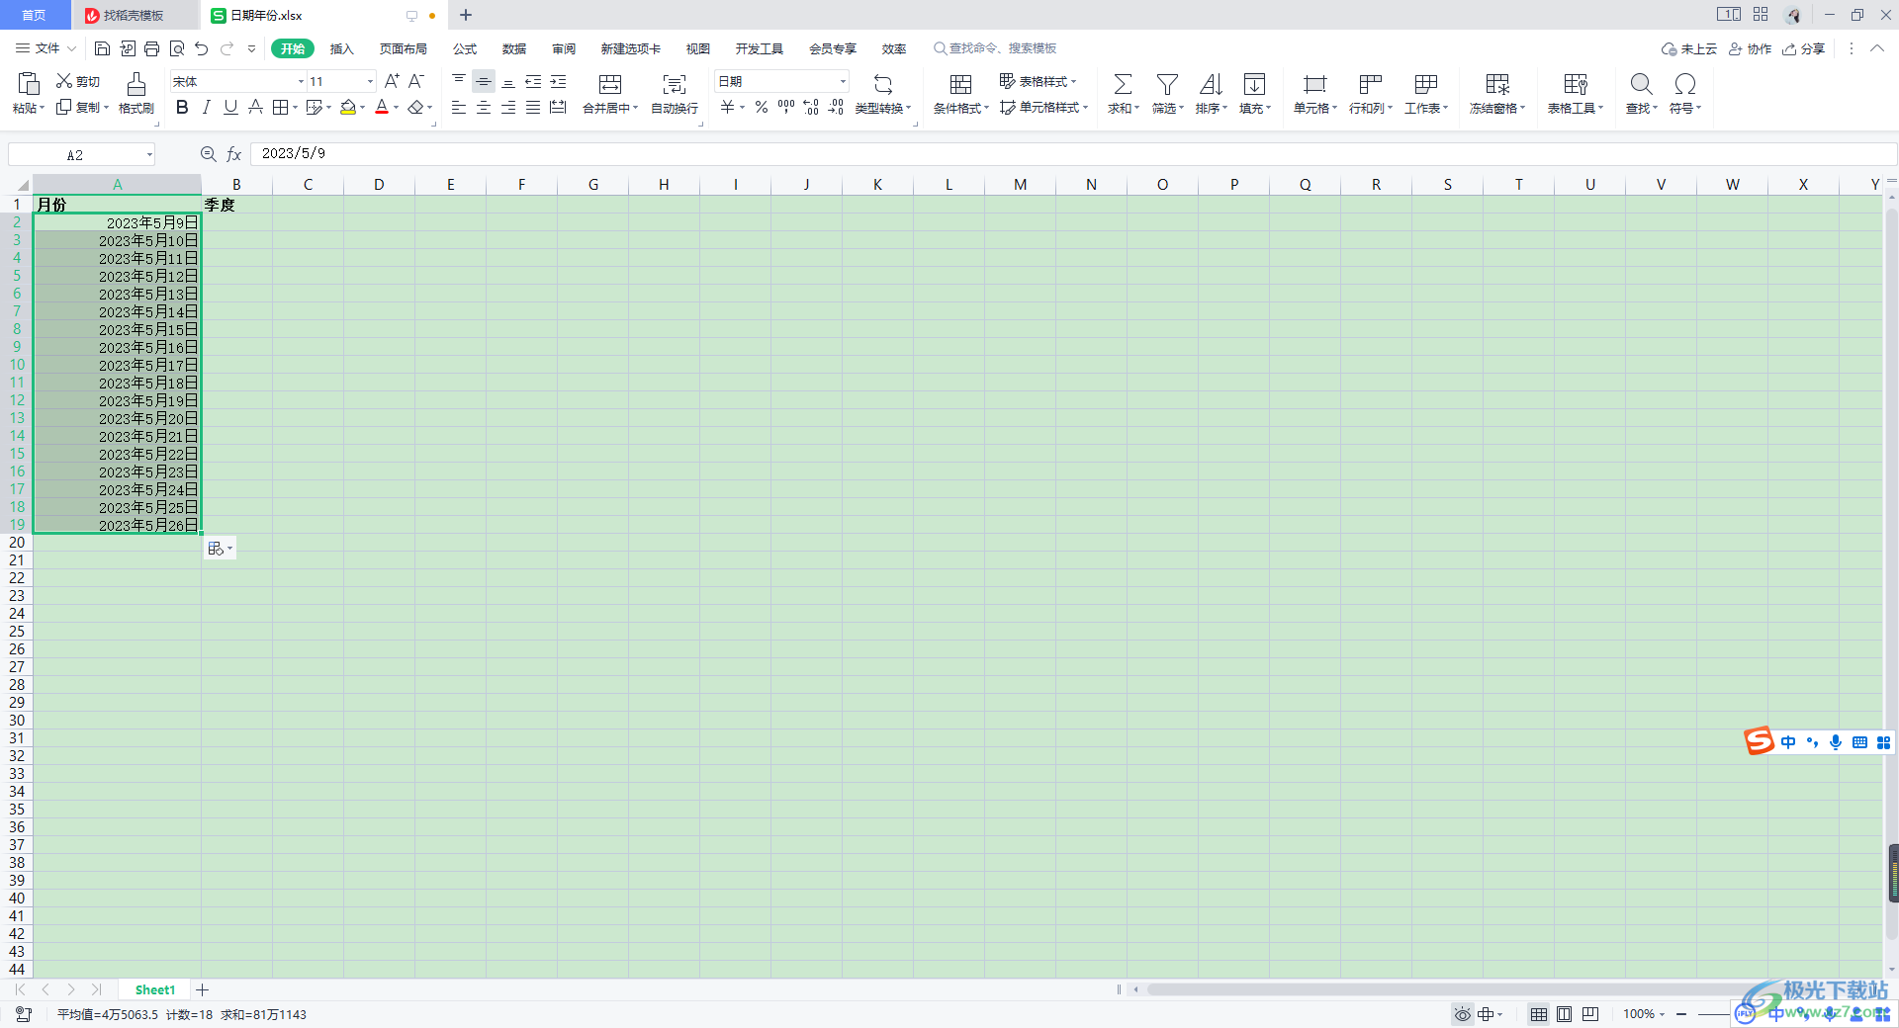
Task: Click in the formula bar input
Action: tap(1073, 154)
